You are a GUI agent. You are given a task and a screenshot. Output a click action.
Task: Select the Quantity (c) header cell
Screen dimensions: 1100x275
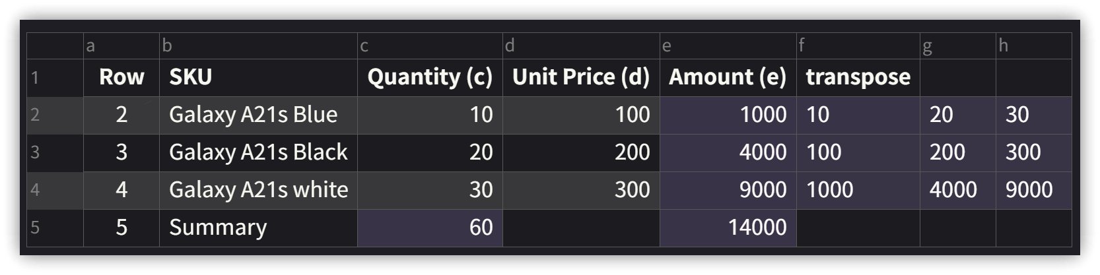pos(430,78)
